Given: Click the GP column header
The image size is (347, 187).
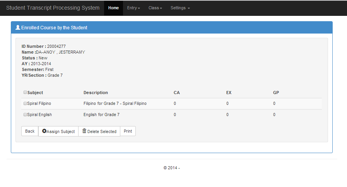Looking at the screenshot, I should (276, 93).
